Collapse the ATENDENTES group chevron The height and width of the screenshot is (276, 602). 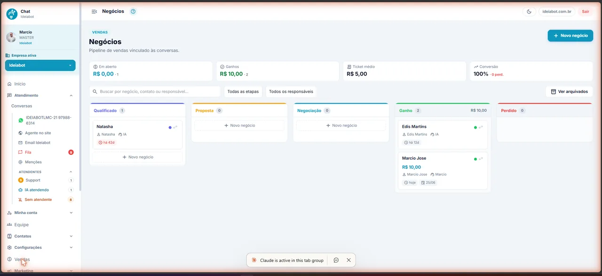click(71, 172)
